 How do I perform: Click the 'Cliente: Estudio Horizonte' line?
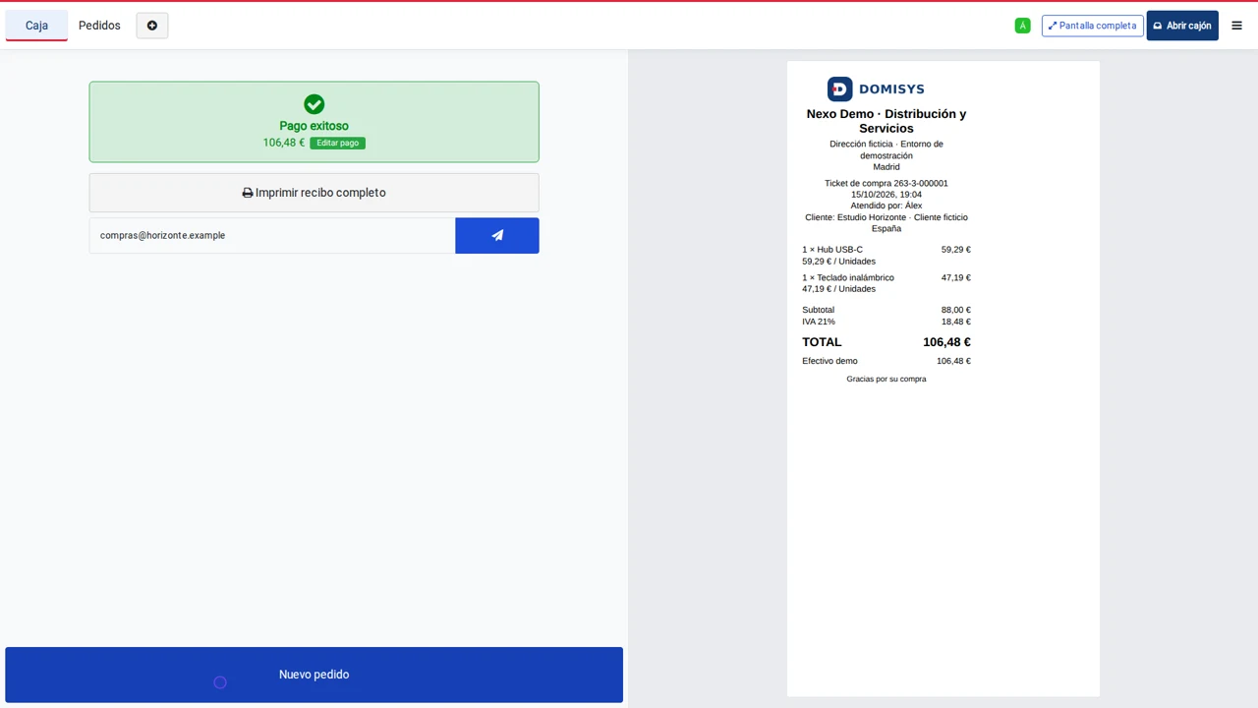point(886,217)
